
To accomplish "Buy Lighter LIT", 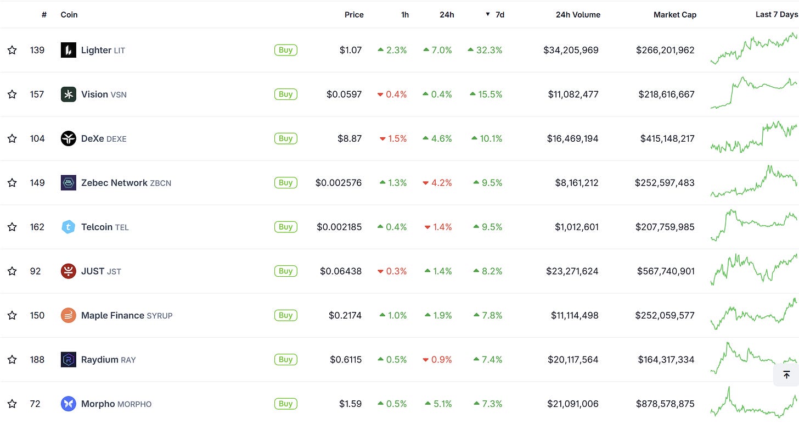I will click(x=286, y=50).
